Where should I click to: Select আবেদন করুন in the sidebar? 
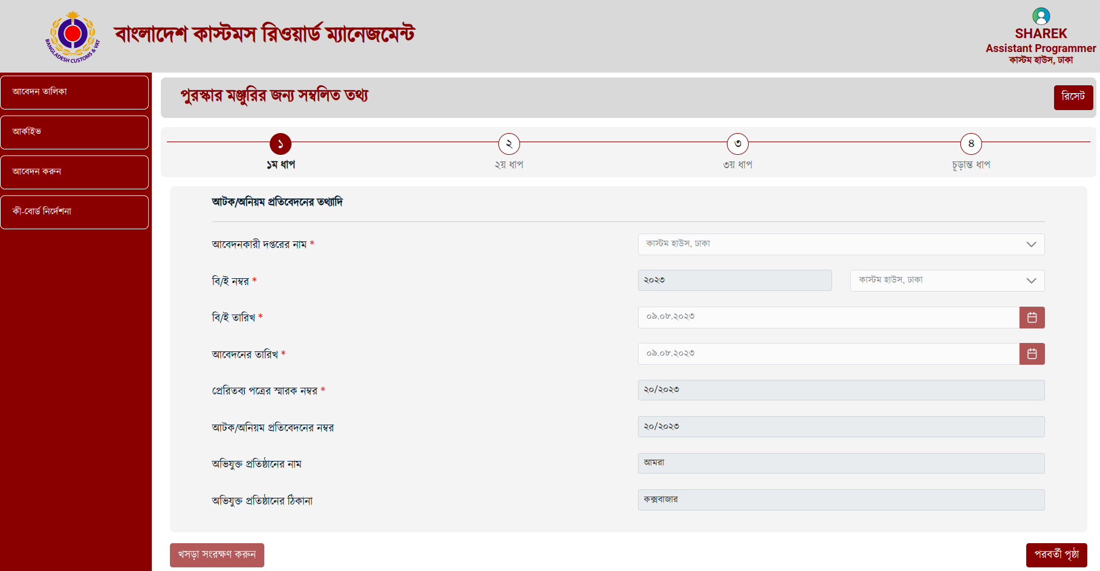pos(74,172)
